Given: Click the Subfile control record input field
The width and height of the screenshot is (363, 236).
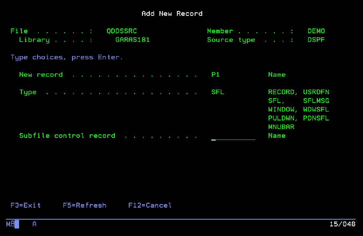Looking at the screenshot, I should tap(233, 136).
